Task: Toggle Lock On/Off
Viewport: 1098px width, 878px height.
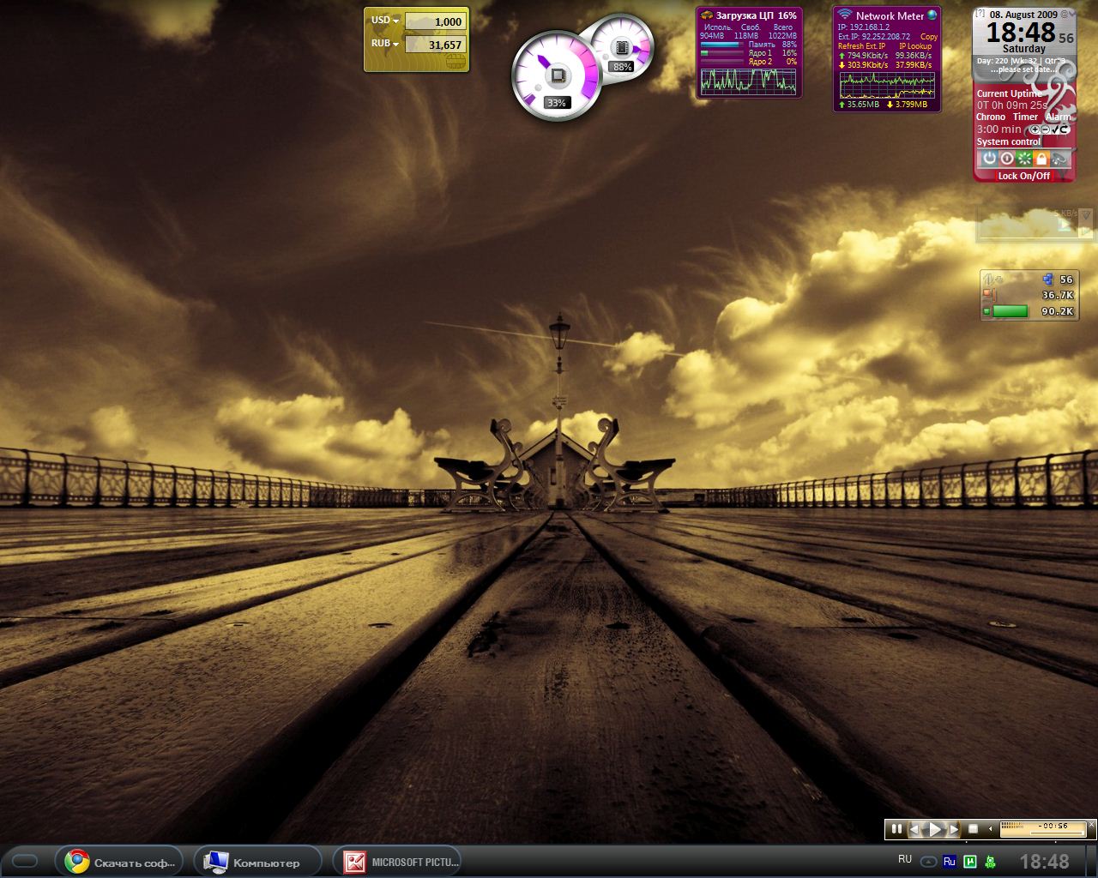Action: pyautogui.click(x=1023, y=176)
